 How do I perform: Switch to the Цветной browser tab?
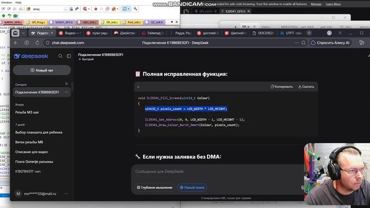236,33
